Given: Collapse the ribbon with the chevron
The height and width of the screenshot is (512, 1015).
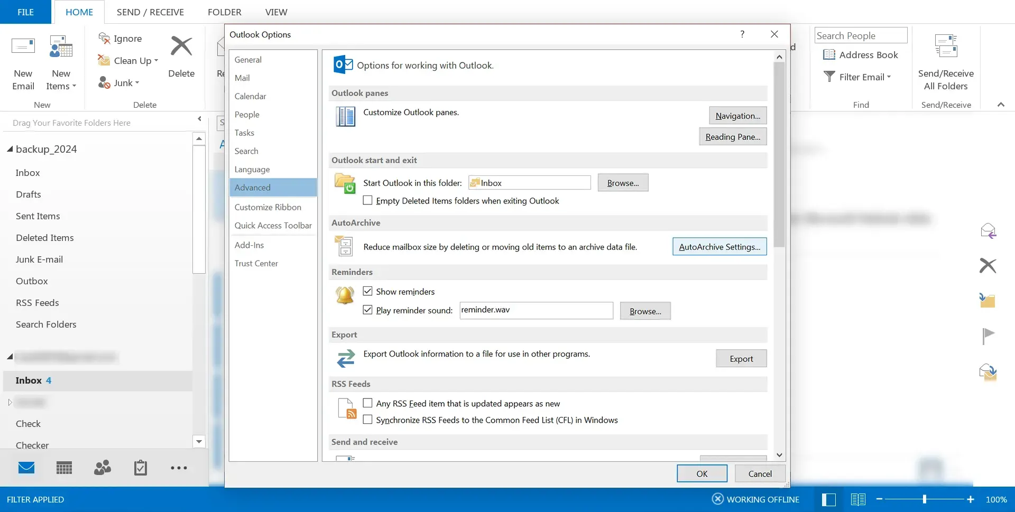Looking at the screenshot, I should 1001,105.
